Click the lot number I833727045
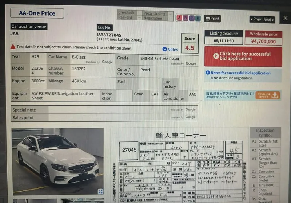Viewport: 291px width, 203px height. [109, 35]
